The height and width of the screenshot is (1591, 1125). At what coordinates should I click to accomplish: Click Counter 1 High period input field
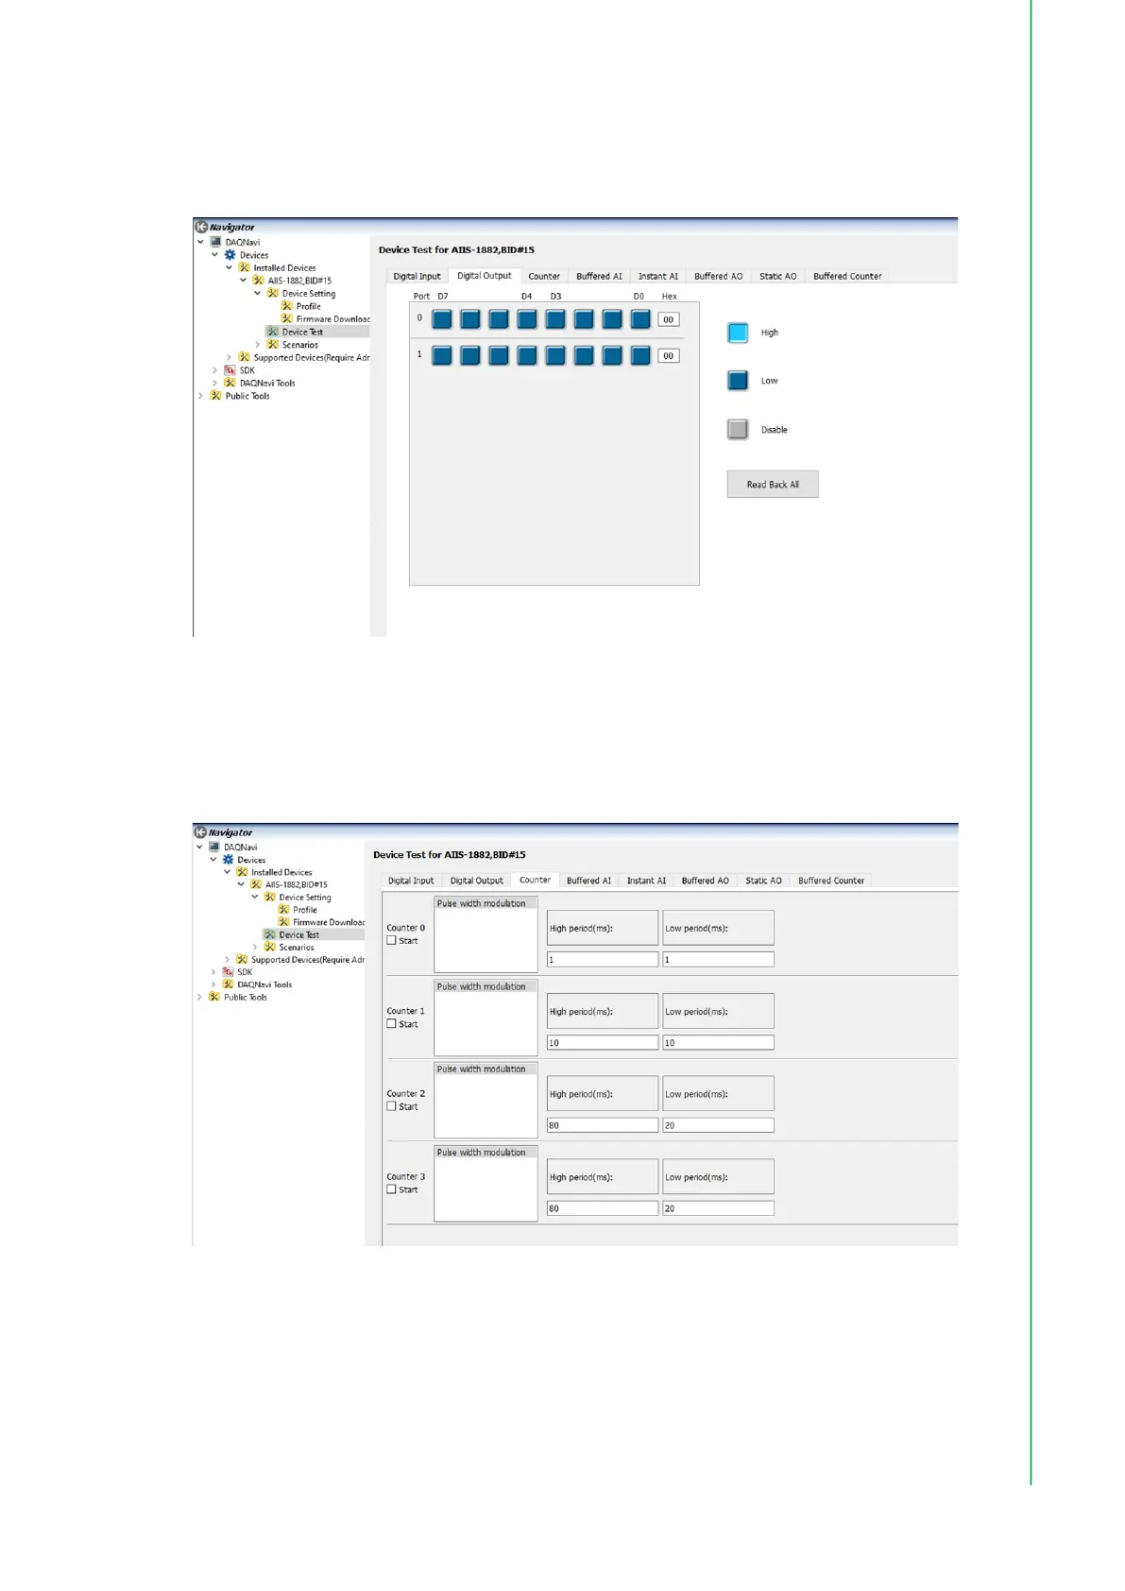pyautogui.click(x=602, y=1043)
